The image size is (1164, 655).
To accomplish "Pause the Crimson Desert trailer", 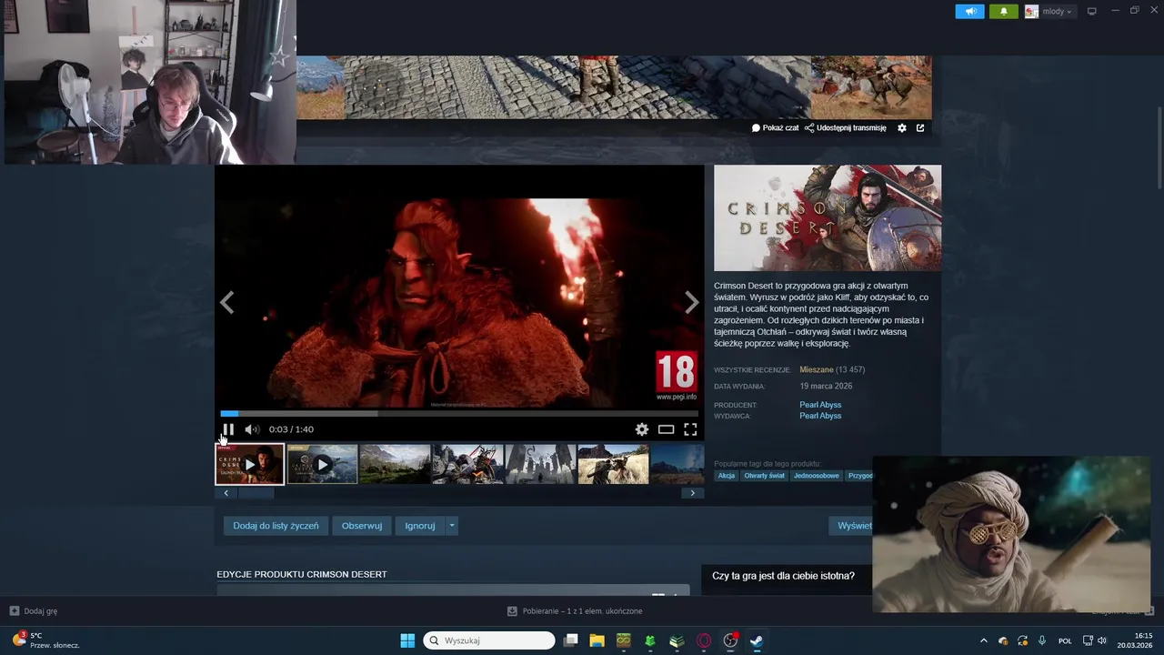I will tap(228, 429).
